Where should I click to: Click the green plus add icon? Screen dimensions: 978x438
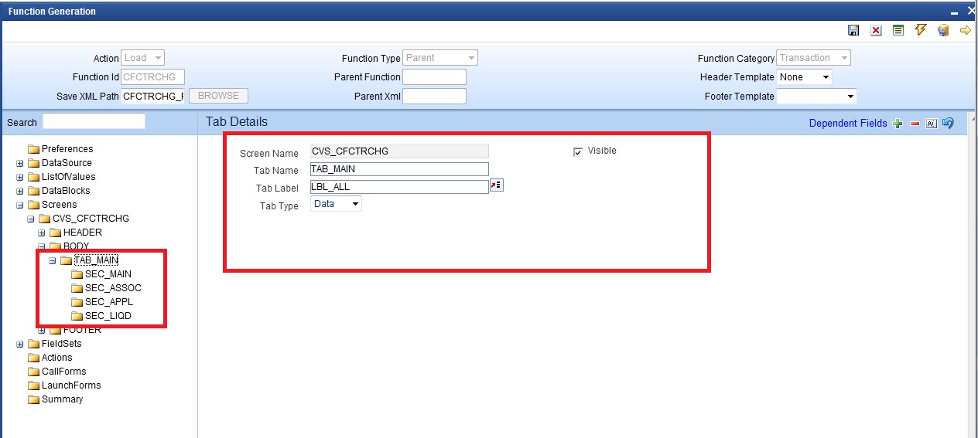click(898, 124)
